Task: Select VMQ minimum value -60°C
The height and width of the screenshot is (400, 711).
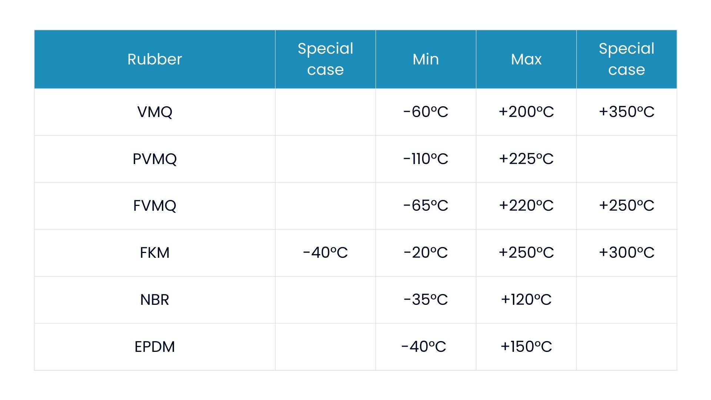Action: point(425,112)
